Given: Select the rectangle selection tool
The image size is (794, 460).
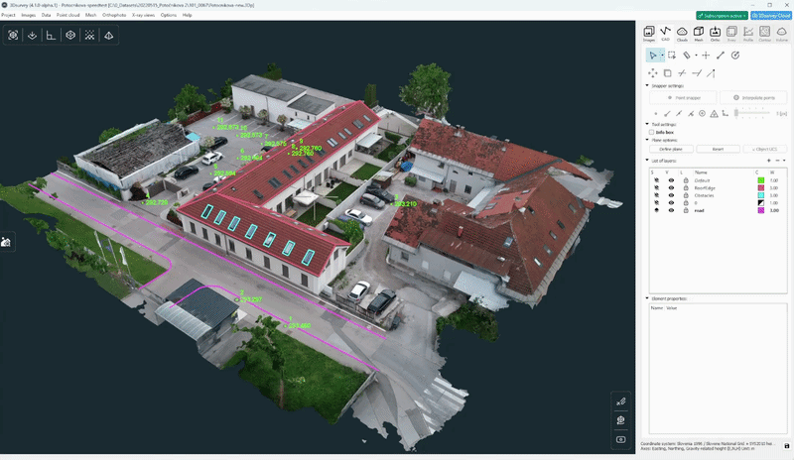Looking at the screenshot, I should pos(671,56).
